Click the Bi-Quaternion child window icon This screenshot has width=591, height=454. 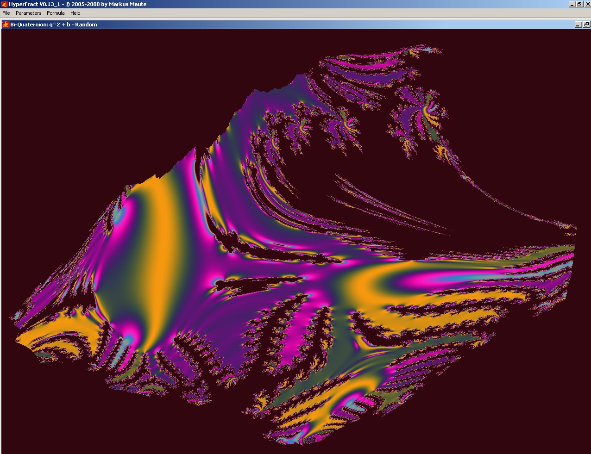(6, 25)
